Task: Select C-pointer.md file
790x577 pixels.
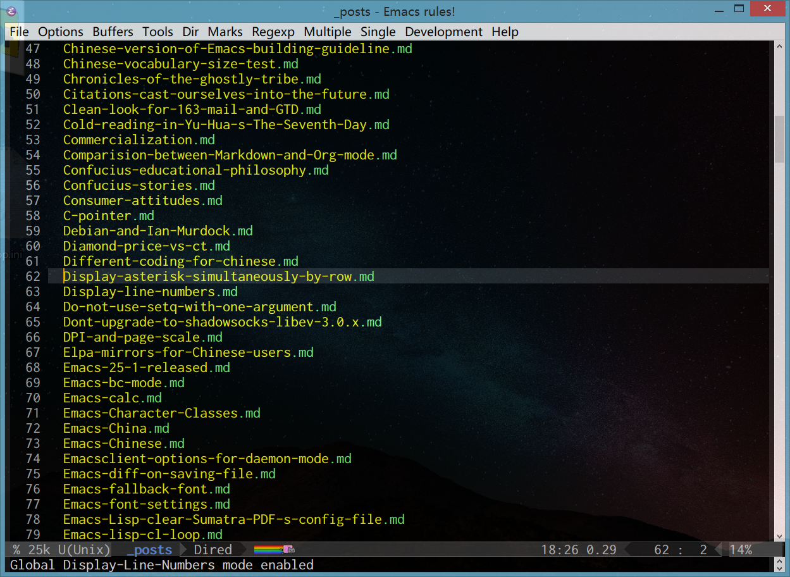Action: coord(109,216)
